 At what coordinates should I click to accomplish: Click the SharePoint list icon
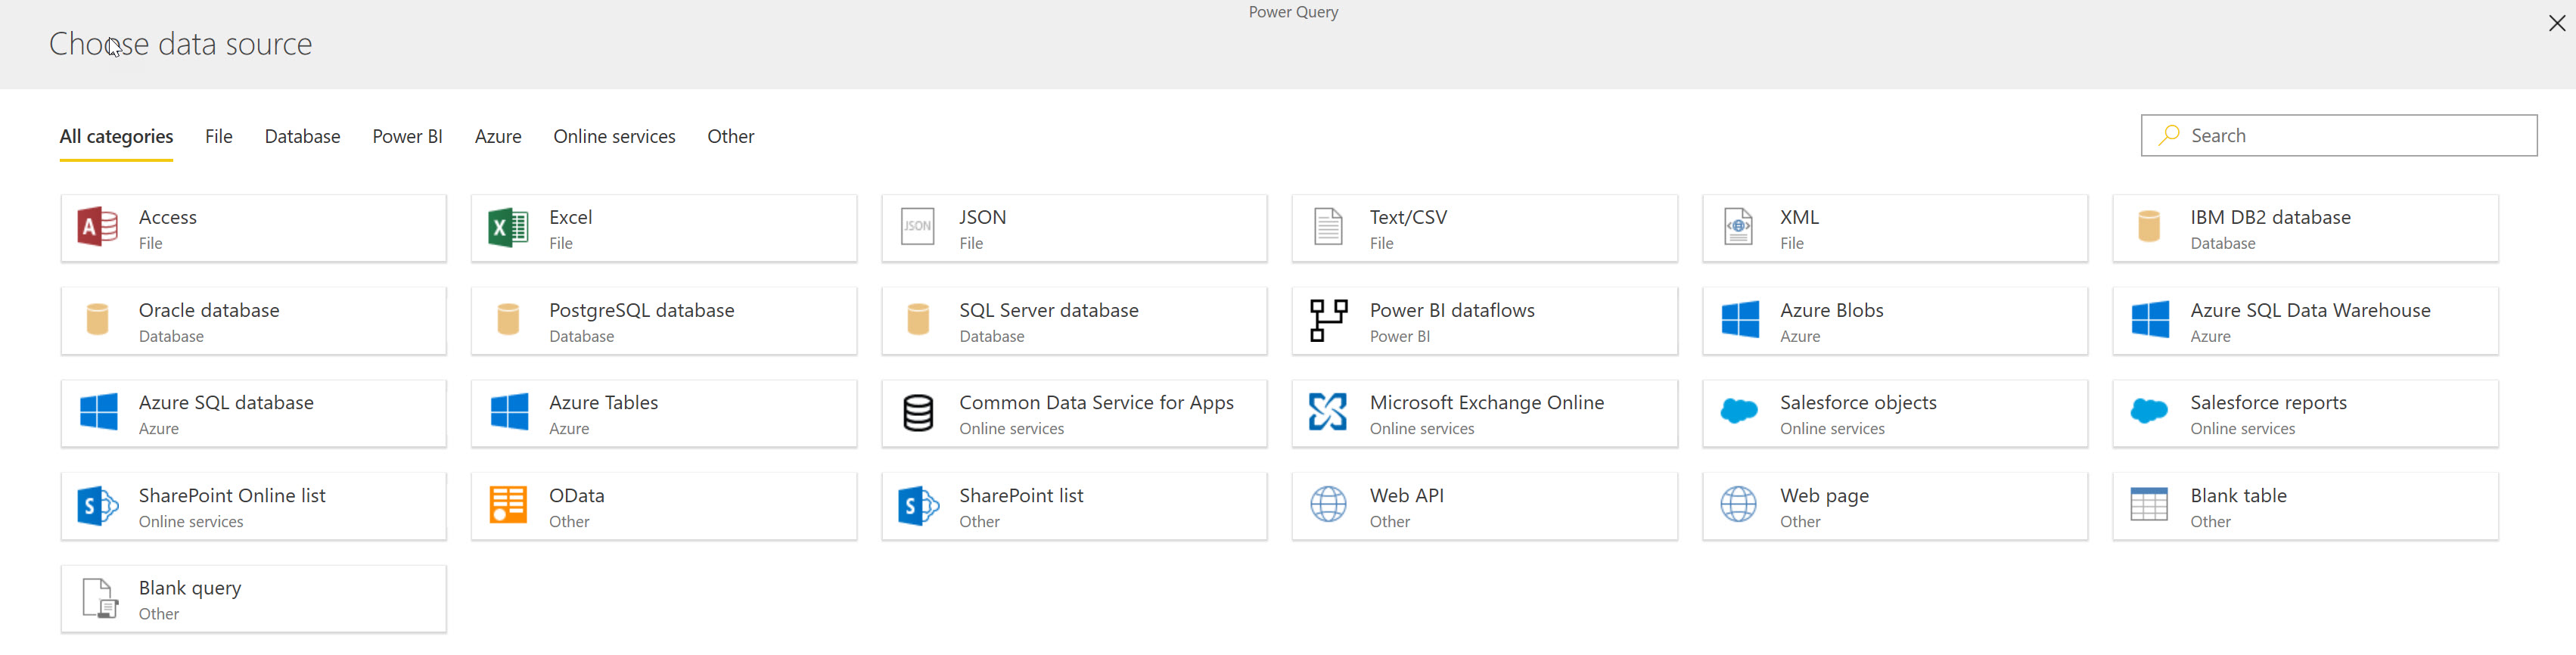coord(918,506)
